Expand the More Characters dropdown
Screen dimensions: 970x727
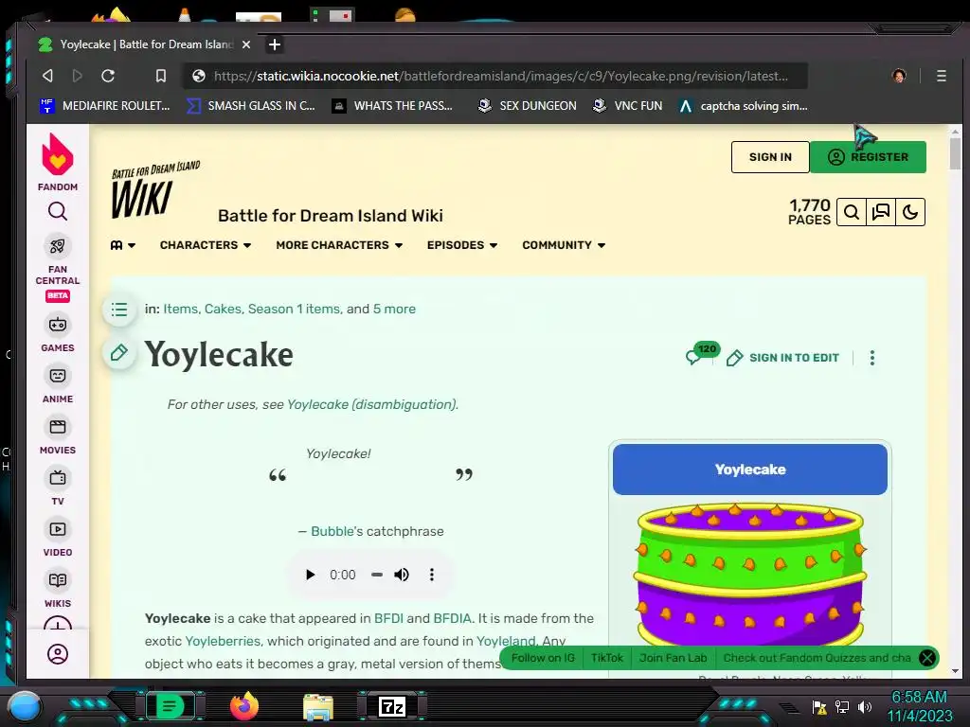[339, 245]
